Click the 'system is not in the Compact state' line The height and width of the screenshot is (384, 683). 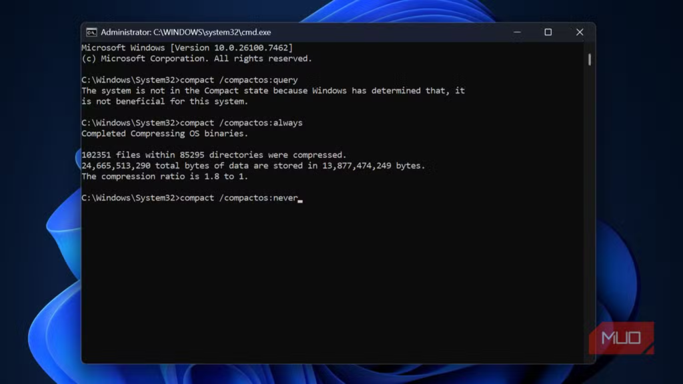[273, 91]
